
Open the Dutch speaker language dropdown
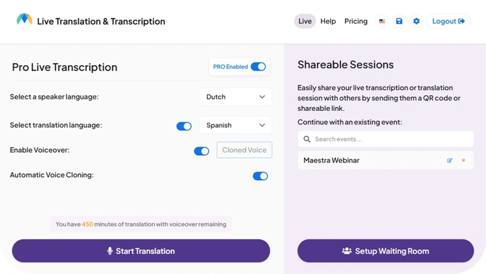tap(235, 97)
